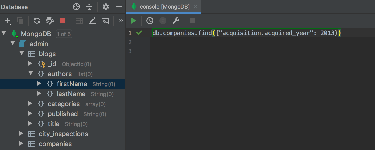Select the firstName row
This screenshot has height=150, width=375.
click(x=63, y=84)
